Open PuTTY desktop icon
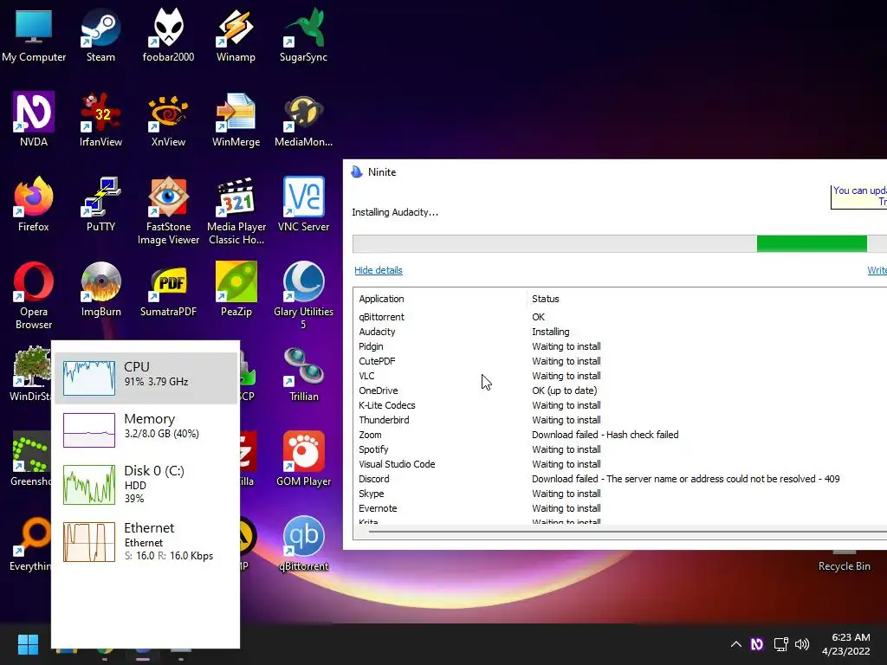This screenshot has height=665, width=887. point(100,204)
